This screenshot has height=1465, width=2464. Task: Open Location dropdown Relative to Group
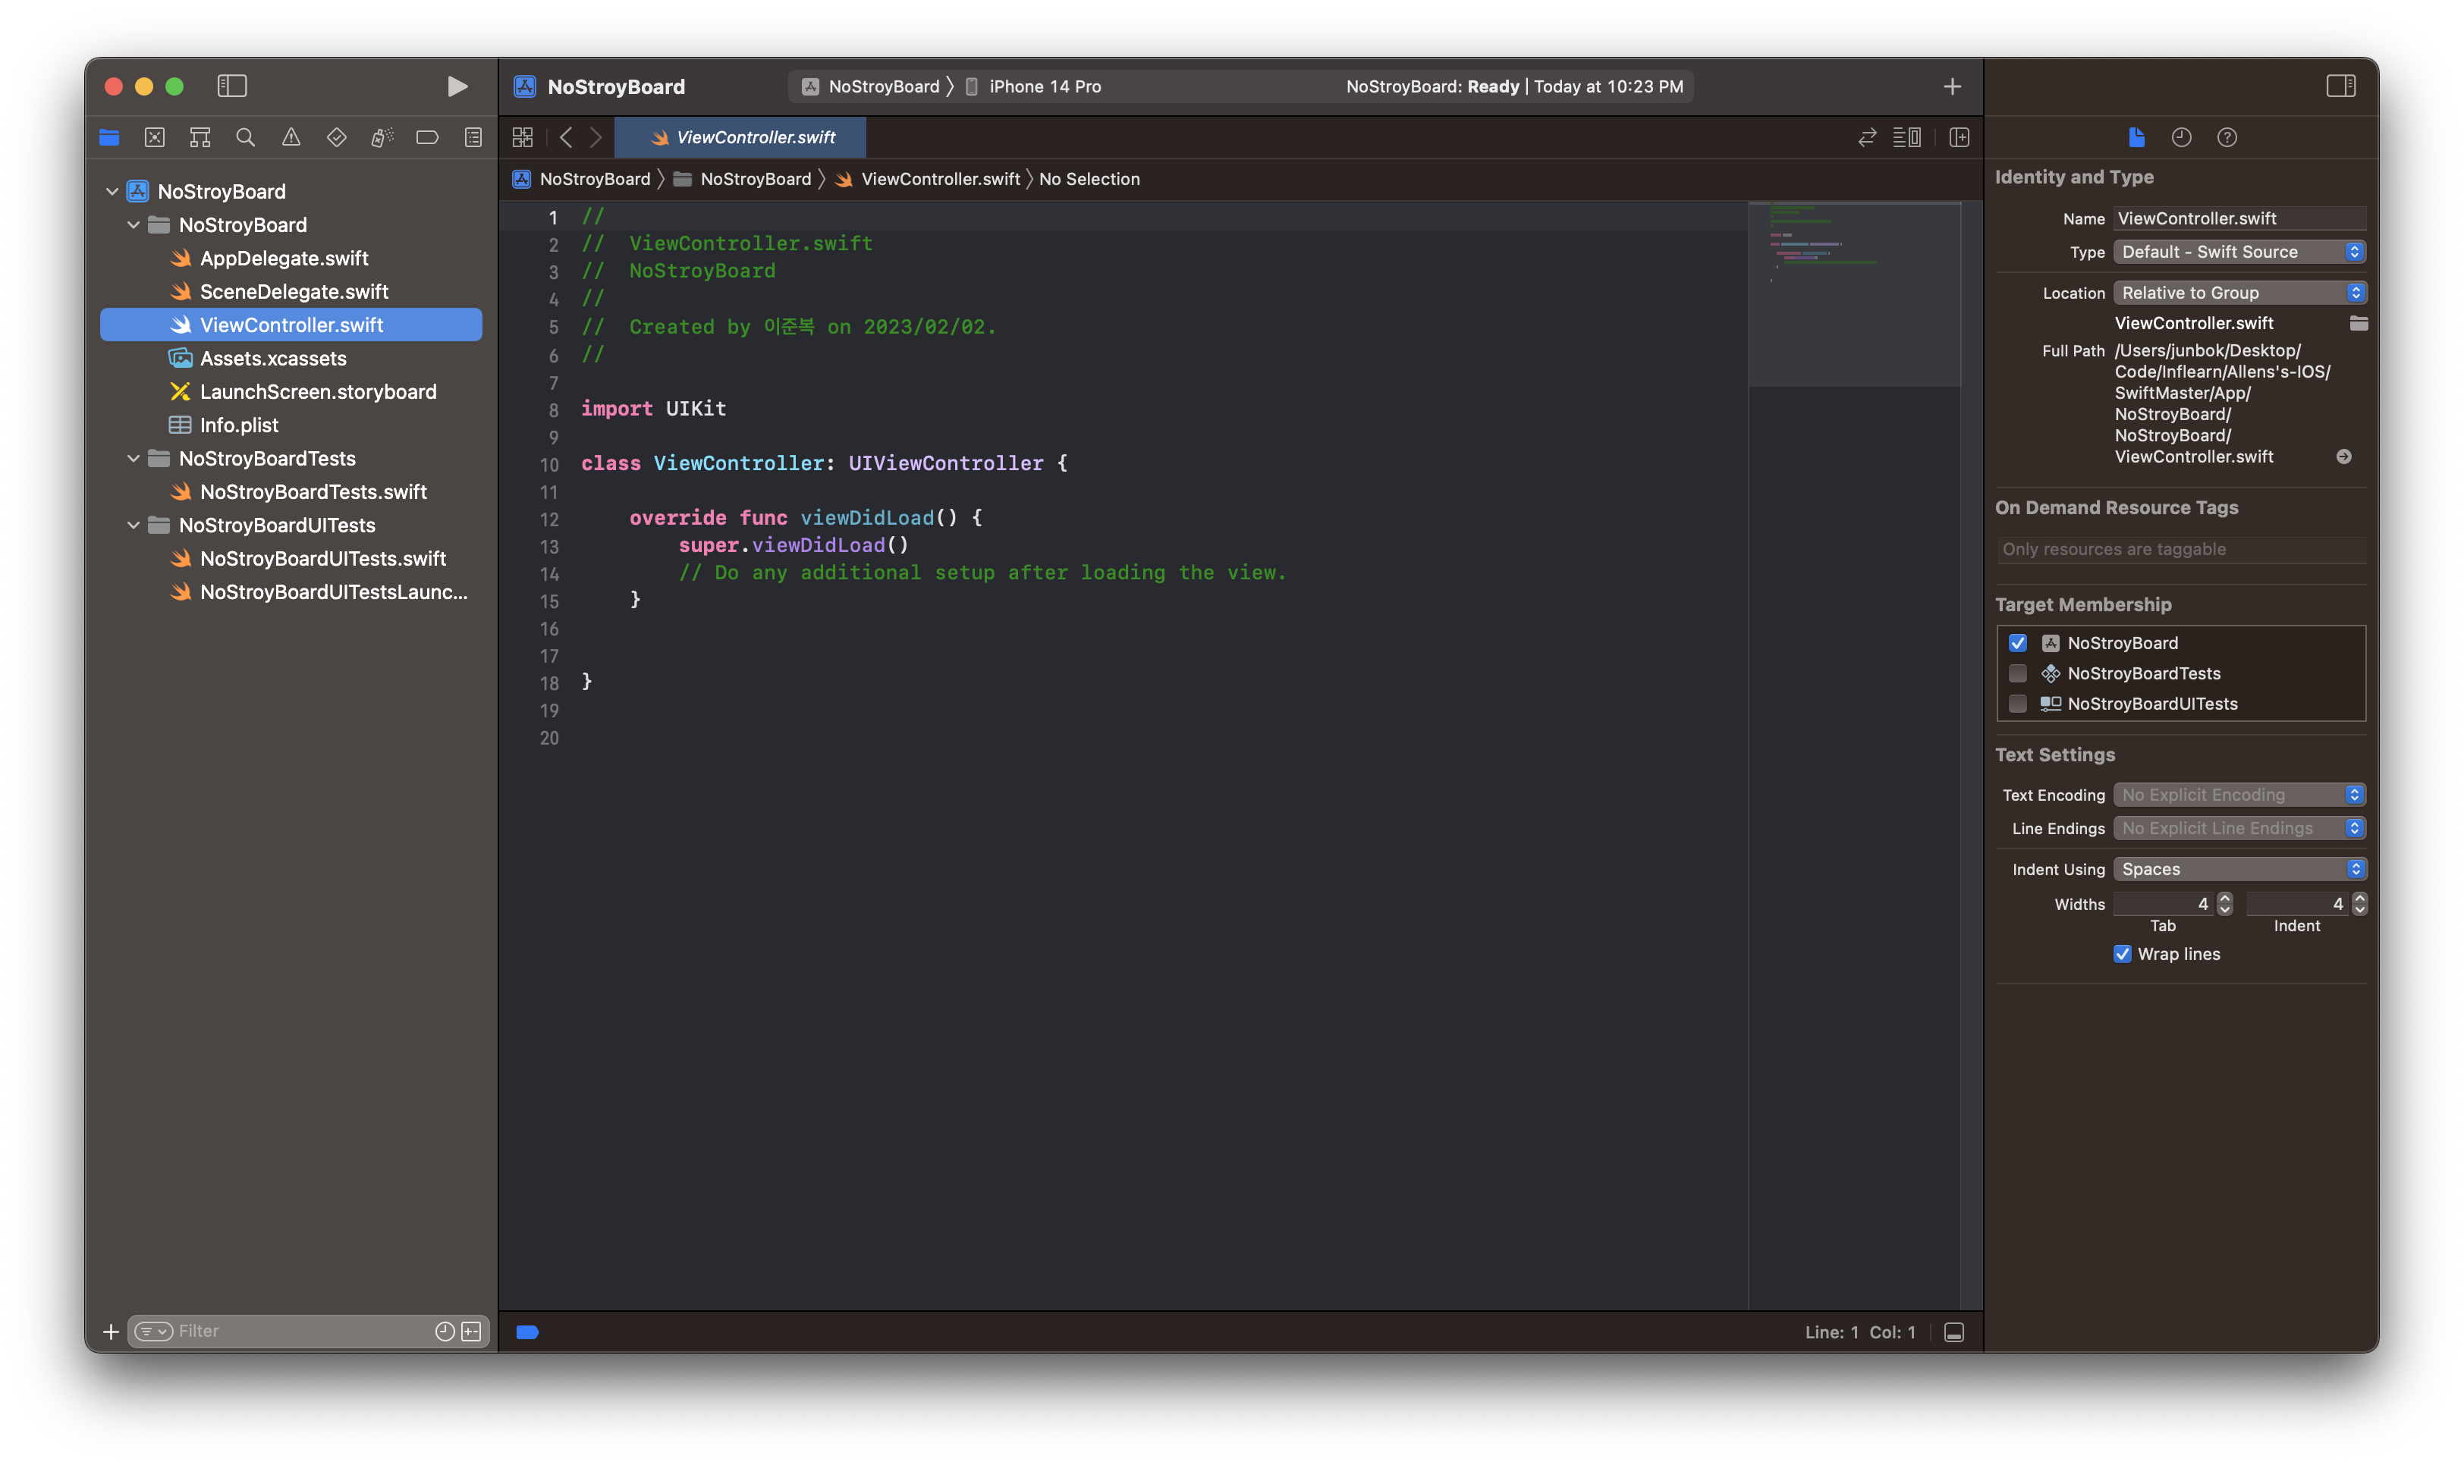2239,292
